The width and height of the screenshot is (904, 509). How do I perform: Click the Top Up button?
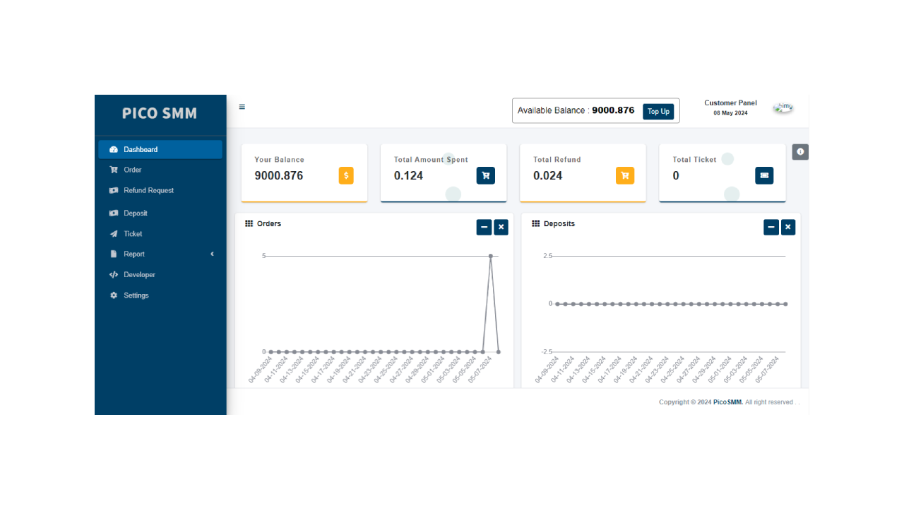[658, 111]
